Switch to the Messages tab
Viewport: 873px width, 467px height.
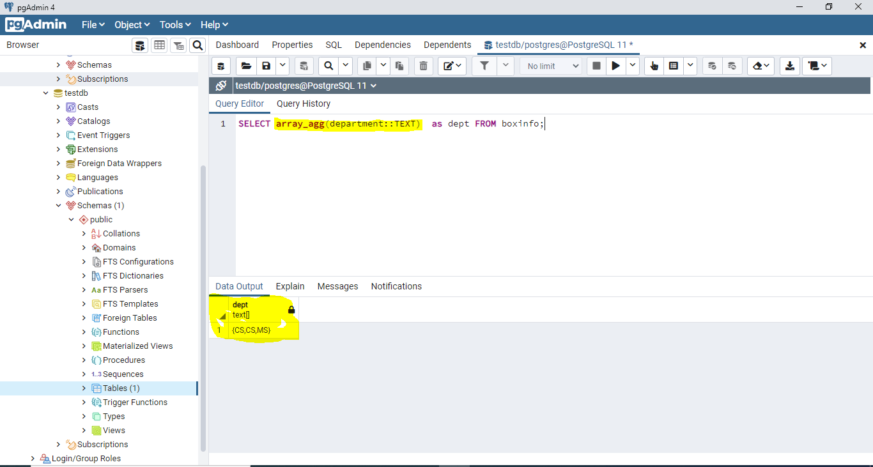tap(337, 286)
